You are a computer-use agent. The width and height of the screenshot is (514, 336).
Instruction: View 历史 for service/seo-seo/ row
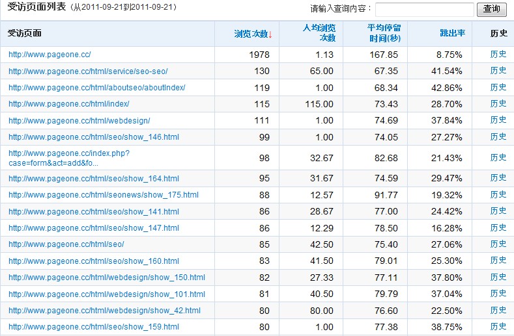coord(498,70)
